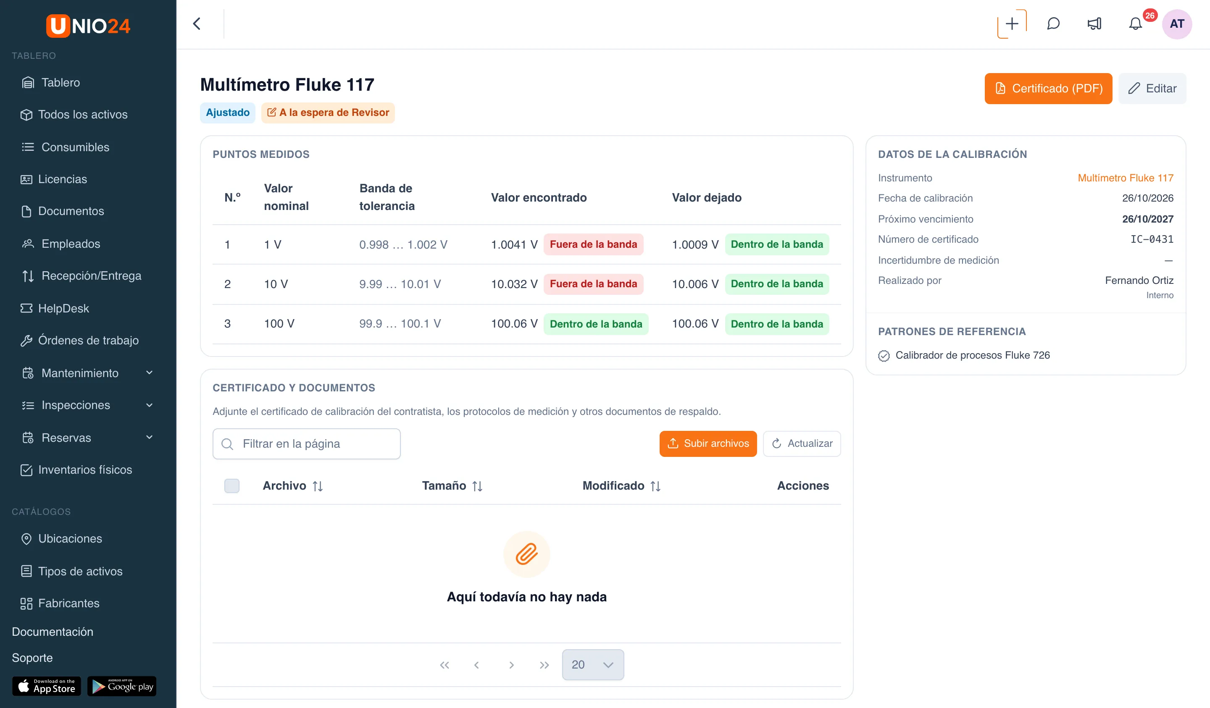Image resolution: width=1210 pixels, height=708 pixels.
Task: Open Consumibles in the sidebar
Action: tap(75, 147)
